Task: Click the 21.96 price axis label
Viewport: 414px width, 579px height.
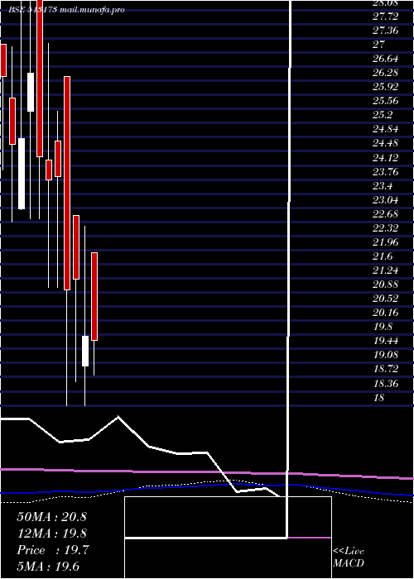Action: 386,242
